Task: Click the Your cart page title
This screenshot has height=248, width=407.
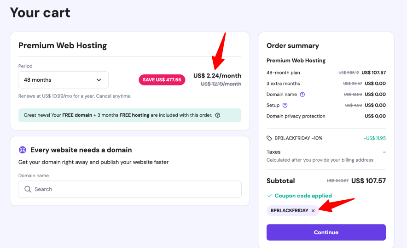Action: point(40,12)
